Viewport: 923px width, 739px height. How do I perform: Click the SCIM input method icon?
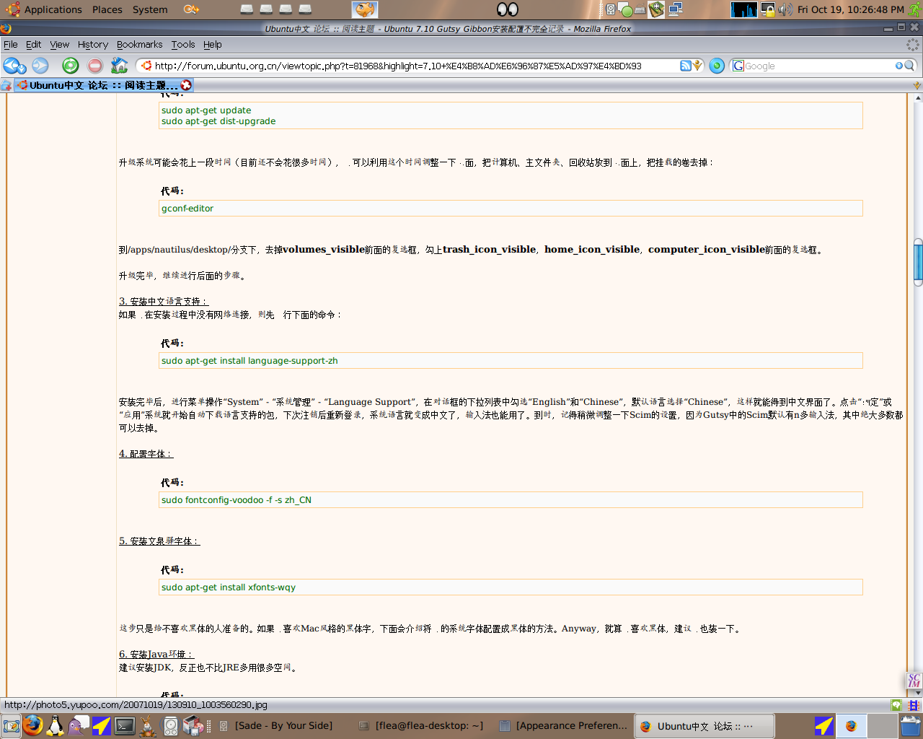(914, 681)
